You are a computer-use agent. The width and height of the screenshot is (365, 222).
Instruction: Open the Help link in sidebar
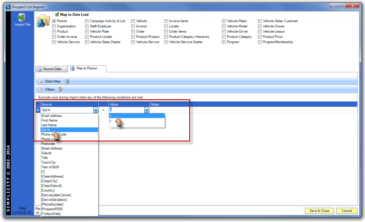22,208
